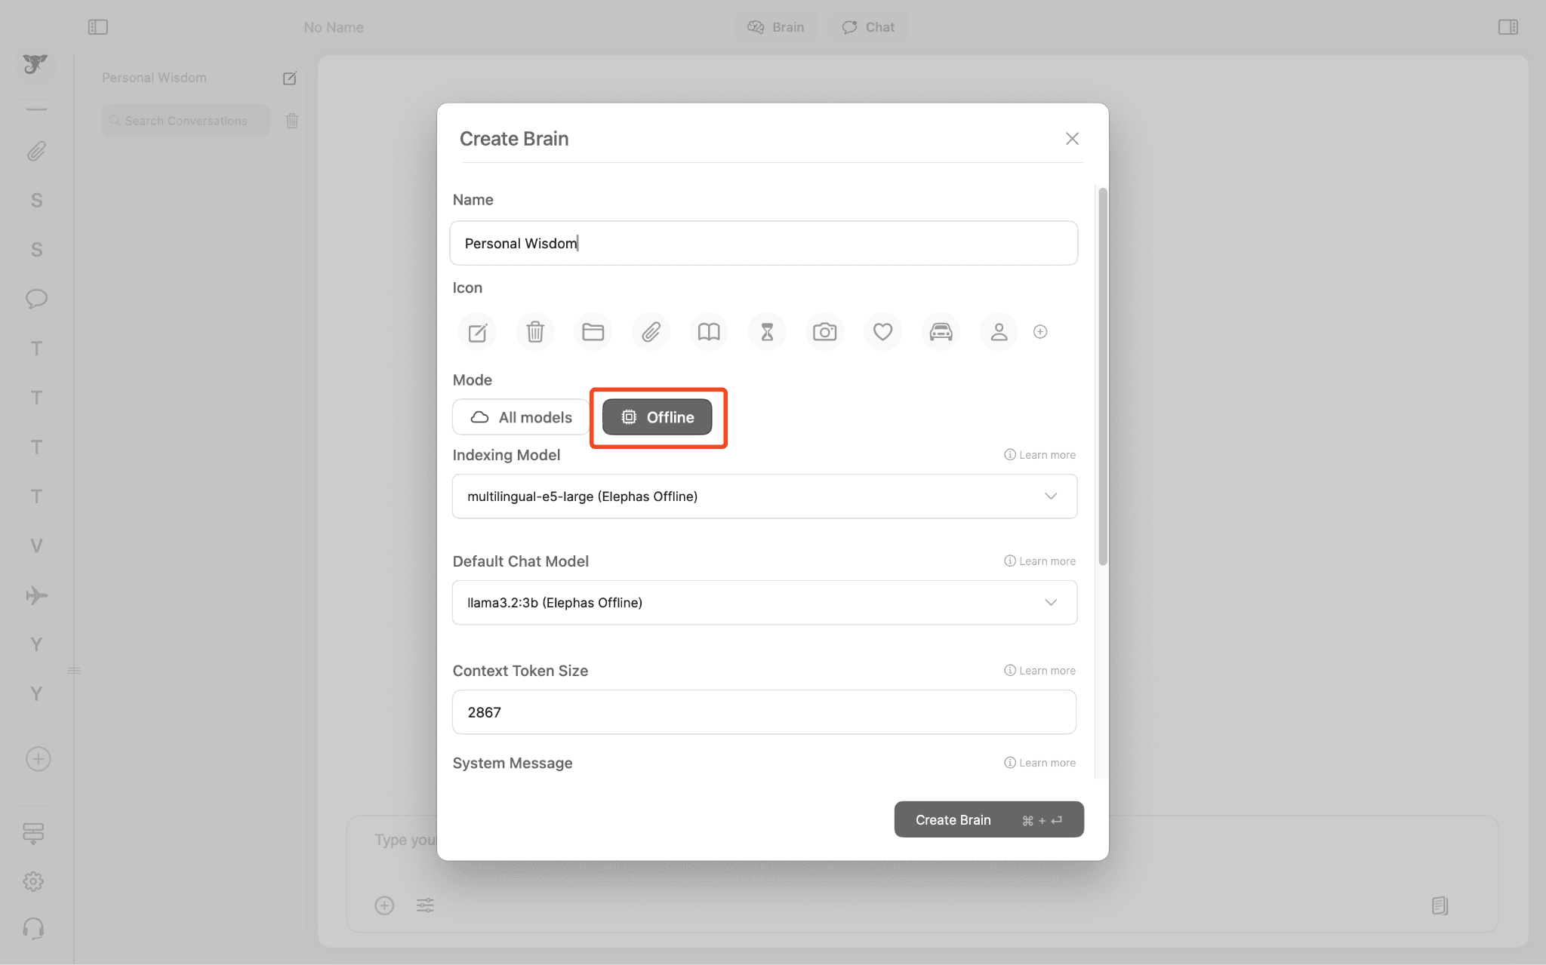This screenshot has width=1546, height=965.
Task: Switch to the Brain tab
Action: point(776,27)
